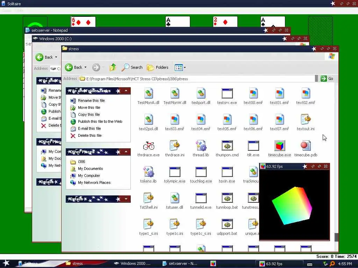Image resolution: width=358 pixels, height=268 pixels.
Task: Open My Documents in Other Places
Action: click(91, 169)
